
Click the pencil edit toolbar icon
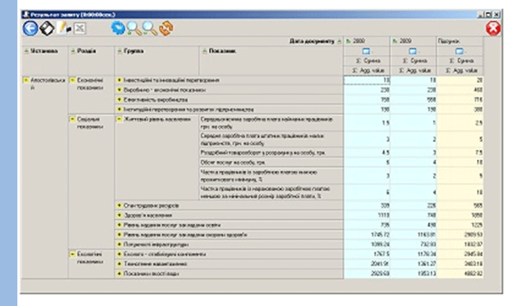(x=63, y=28)
